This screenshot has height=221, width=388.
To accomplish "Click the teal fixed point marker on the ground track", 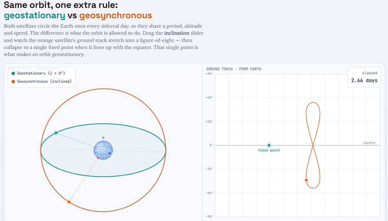I will point(269,145).
